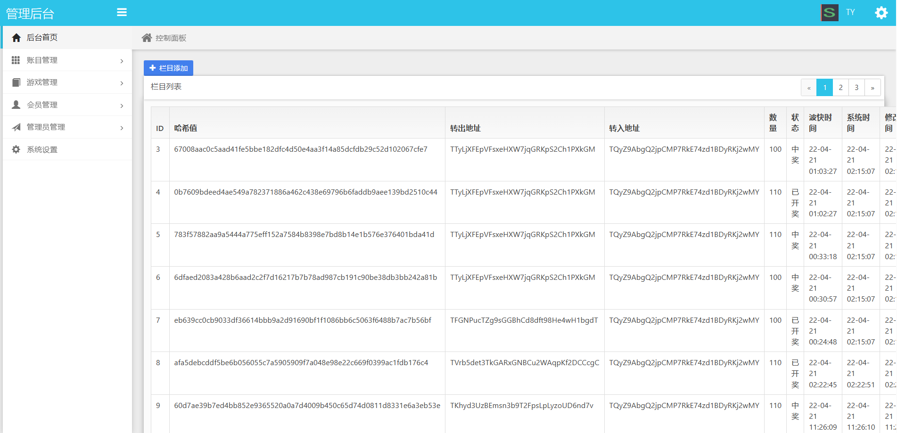Click the 会员管理 user icon
This screenshot has width=897, height=433.
point(16,105)
